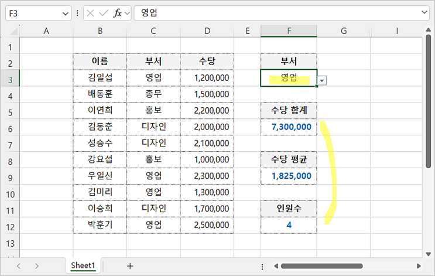Click the 2,200,000 cell
435x276 pixels.
coord(207,111)
